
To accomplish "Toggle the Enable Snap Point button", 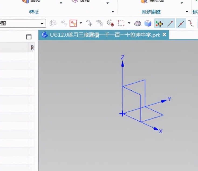I will [x=159, y=23].
